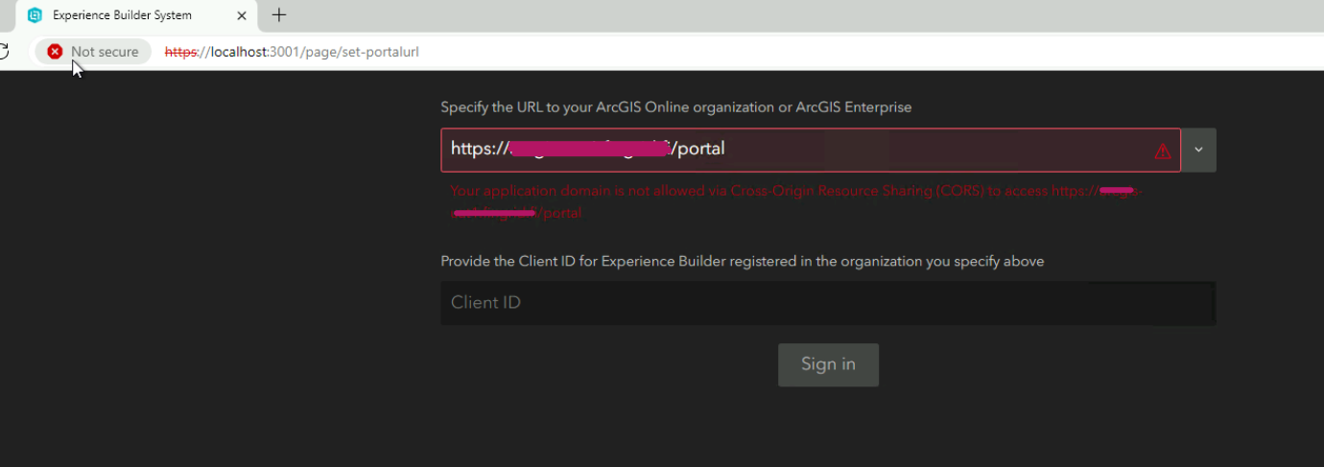Focus the portal URL text field
This screenshot has height=467, width=1324.
(811, 150)
